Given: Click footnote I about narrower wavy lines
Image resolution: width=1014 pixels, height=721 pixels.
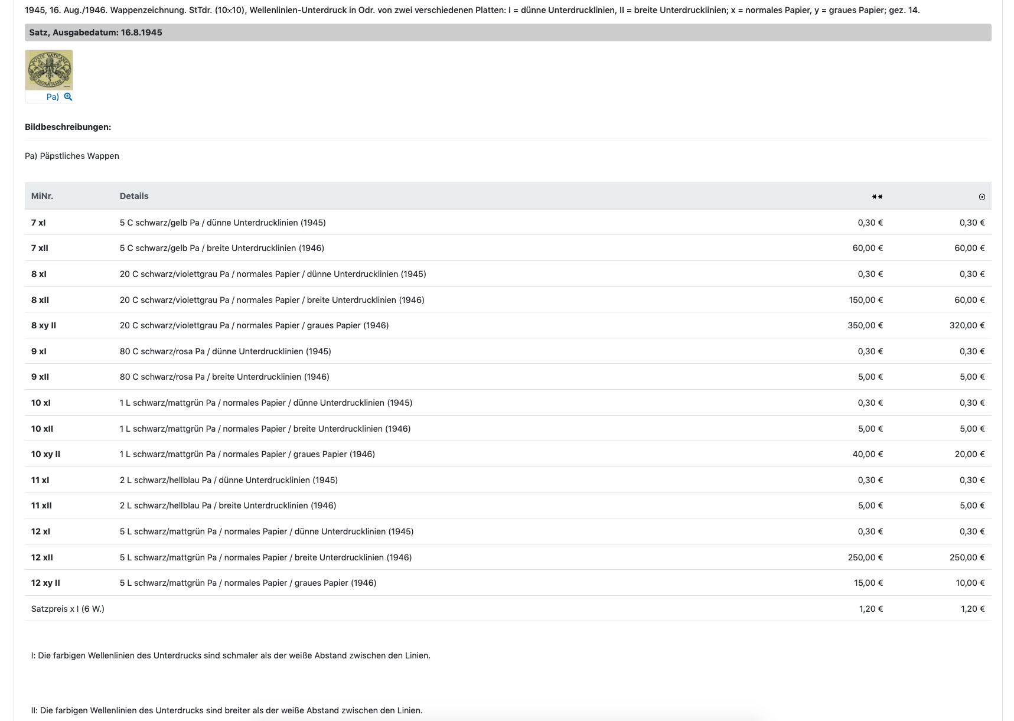Looking at the screenshot, I should [x=230, y=655].
